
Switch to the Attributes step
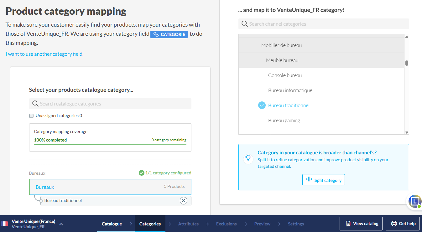tap(188, 224)
